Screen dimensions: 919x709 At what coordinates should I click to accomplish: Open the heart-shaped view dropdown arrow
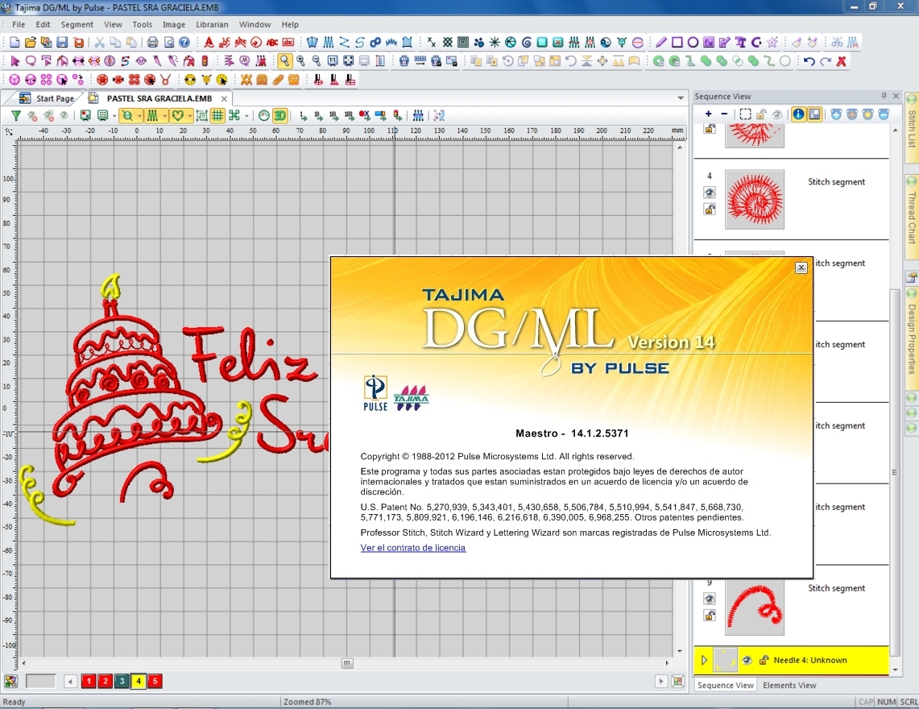[x=190, y=115]
